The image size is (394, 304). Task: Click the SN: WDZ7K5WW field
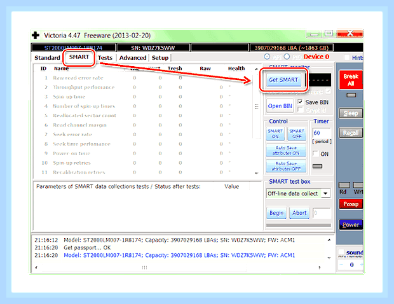click(x=153, y=48)
